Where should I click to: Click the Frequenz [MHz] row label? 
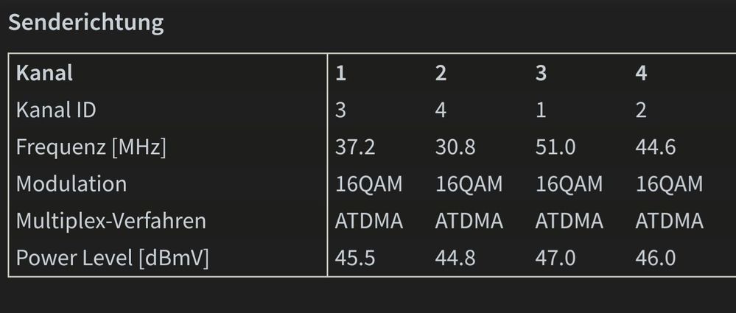point(91,147)
